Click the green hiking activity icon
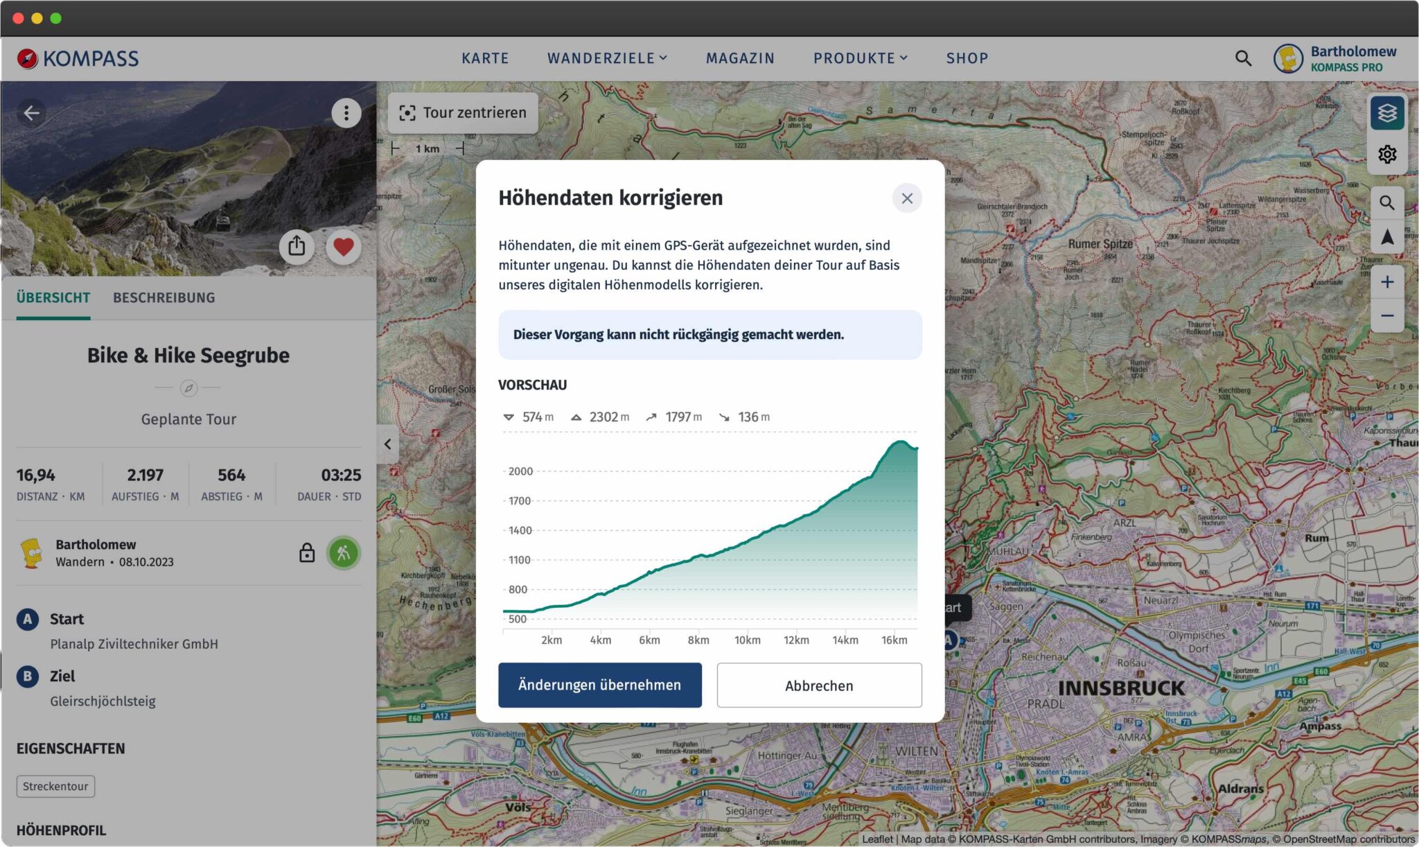Image resolution: width=1419 pixels, height=847 pixels. [x=344, y=552]
